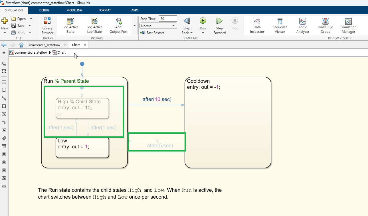
Task: Select the Simulink Function tool in palette
Action: 4,122
